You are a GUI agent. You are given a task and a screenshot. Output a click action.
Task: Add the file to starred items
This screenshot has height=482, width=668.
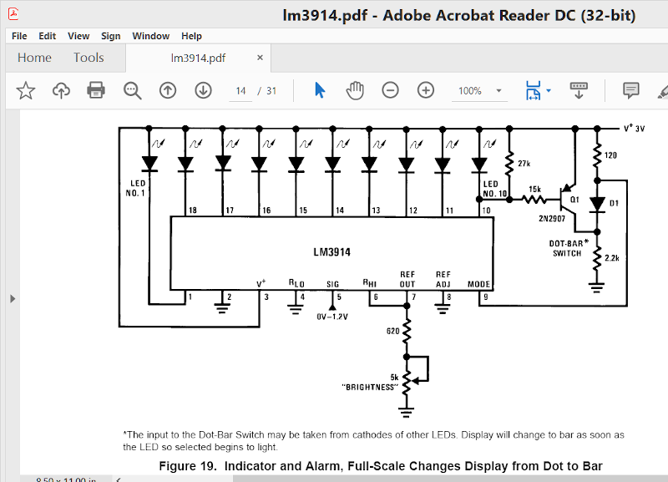[26, 91]
